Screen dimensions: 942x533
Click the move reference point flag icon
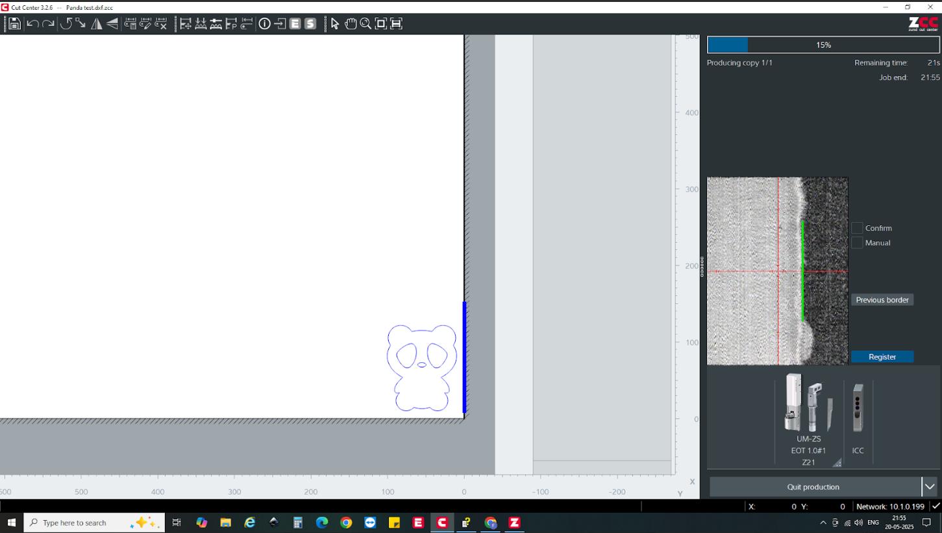[x=186, y=24]
